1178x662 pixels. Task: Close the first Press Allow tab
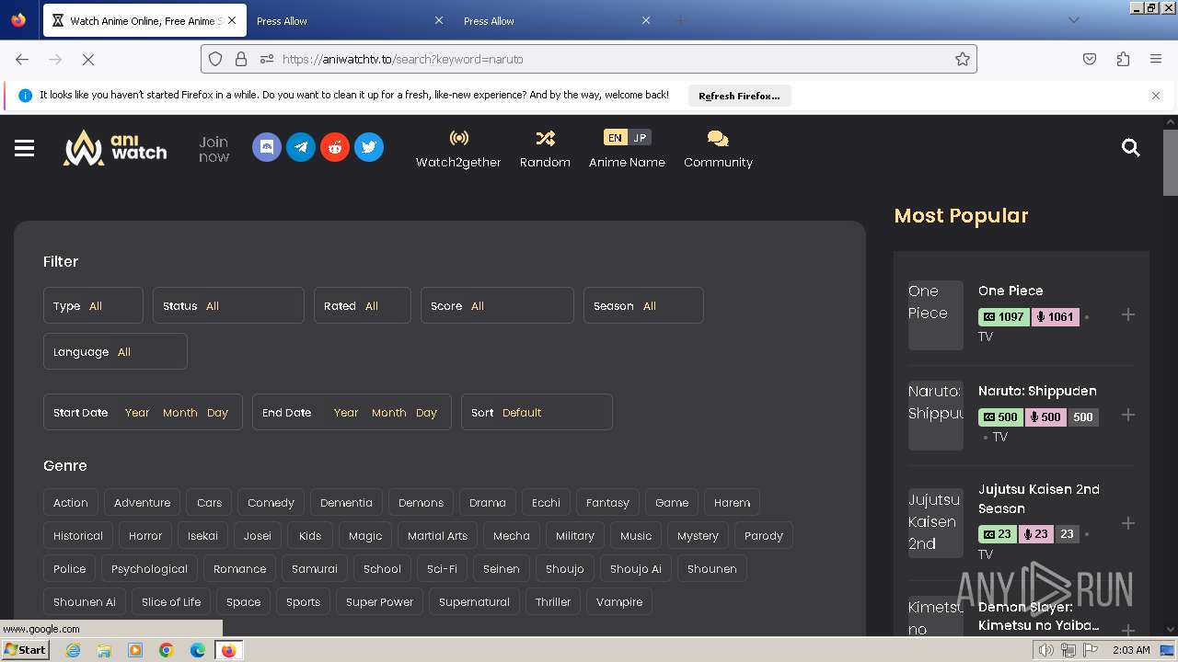tap(438, 20)
